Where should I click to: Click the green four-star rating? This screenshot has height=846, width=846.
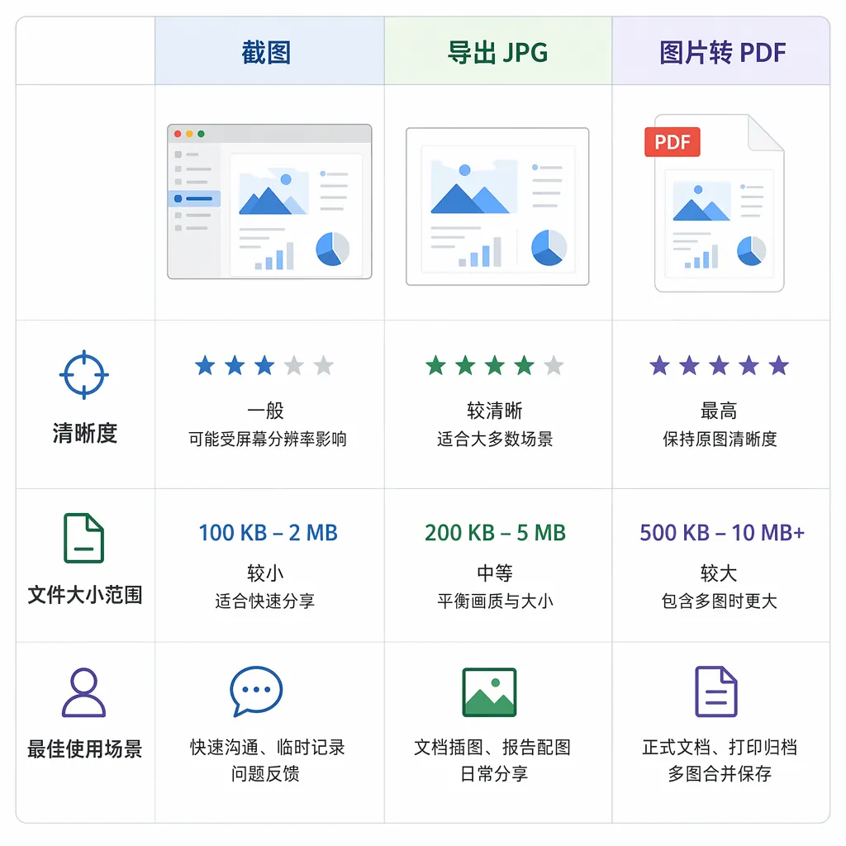click(495, 365)
